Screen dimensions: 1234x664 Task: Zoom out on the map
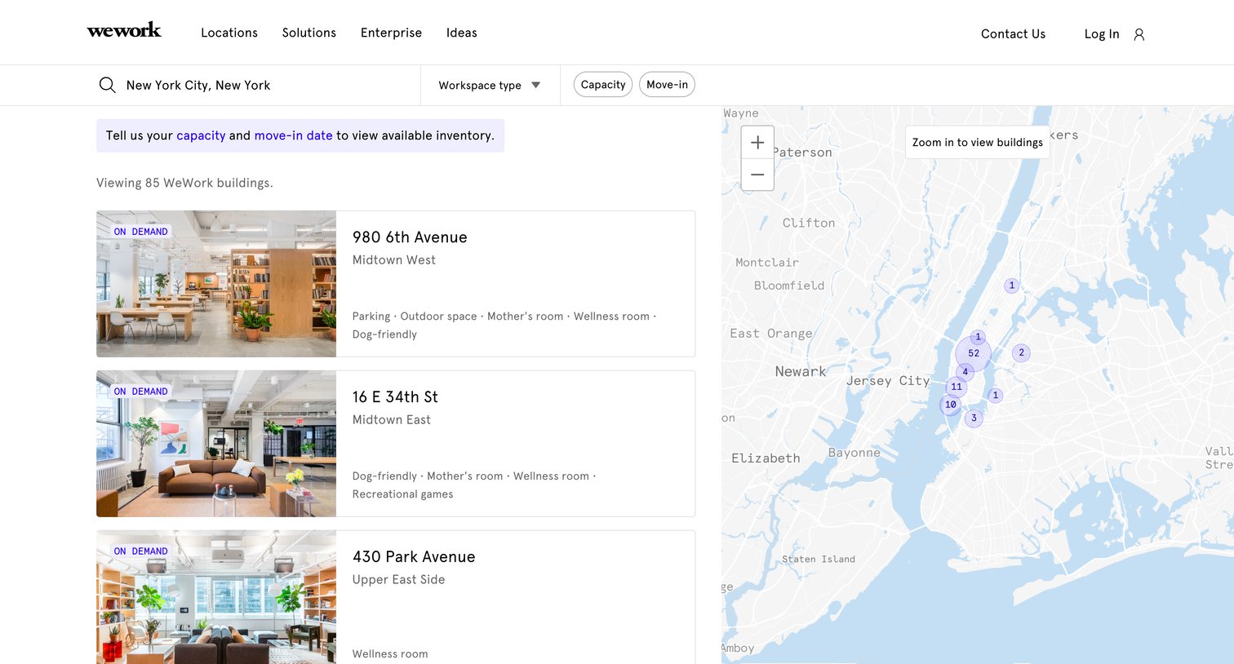757,175
